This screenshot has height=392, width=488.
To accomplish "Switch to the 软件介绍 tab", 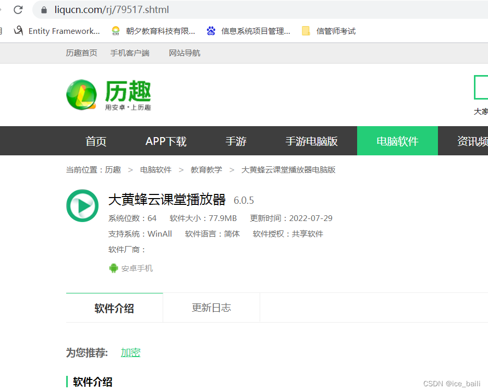I will pos(114,308).
